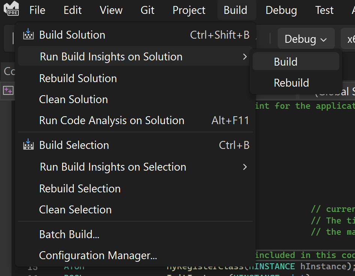This screenshot has width=355, height=276.
Task: Click the Visual Studio Preview logo icon
Action: coord(11,8)
